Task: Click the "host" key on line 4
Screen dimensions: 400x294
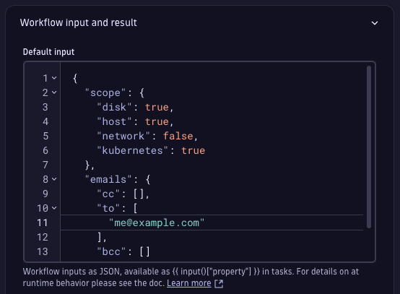Action: (x=114, y=122)
